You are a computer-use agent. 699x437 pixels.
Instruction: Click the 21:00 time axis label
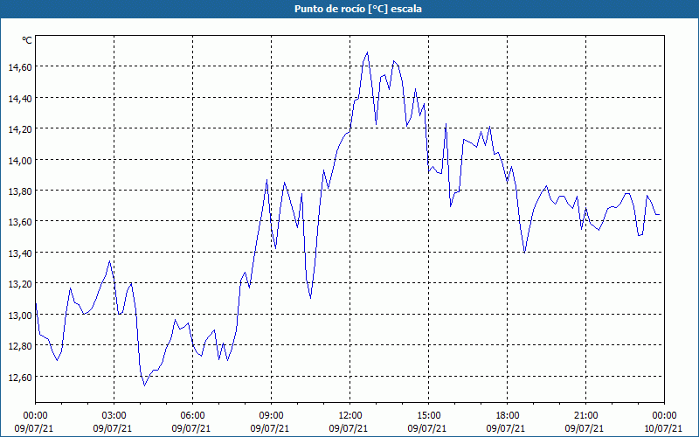pyautogui.click(x=585, y=416)
